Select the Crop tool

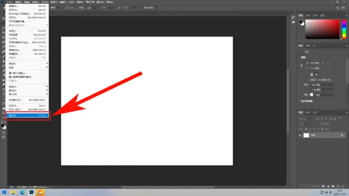tap(3, 37)
